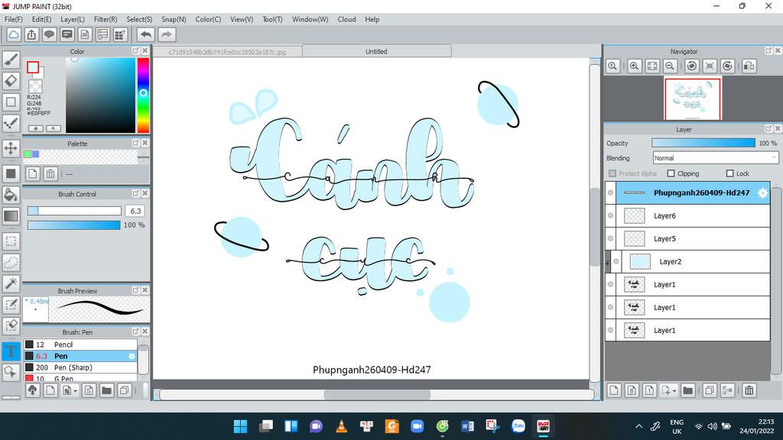
Task: Hide Layer5 visibility
Action: pos(610,238)
